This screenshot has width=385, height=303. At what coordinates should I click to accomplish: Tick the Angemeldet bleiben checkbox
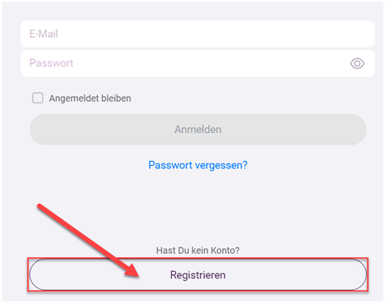point(38,98)
